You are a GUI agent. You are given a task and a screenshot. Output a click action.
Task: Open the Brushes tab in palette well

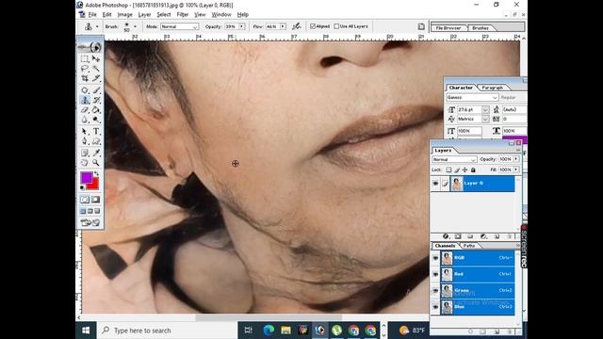[x=481, y=28]
